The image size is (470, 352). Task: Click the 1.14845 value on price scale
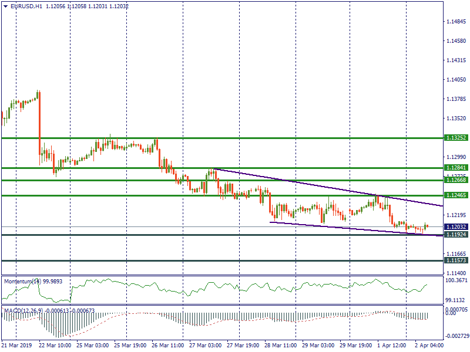coord(456,22)
